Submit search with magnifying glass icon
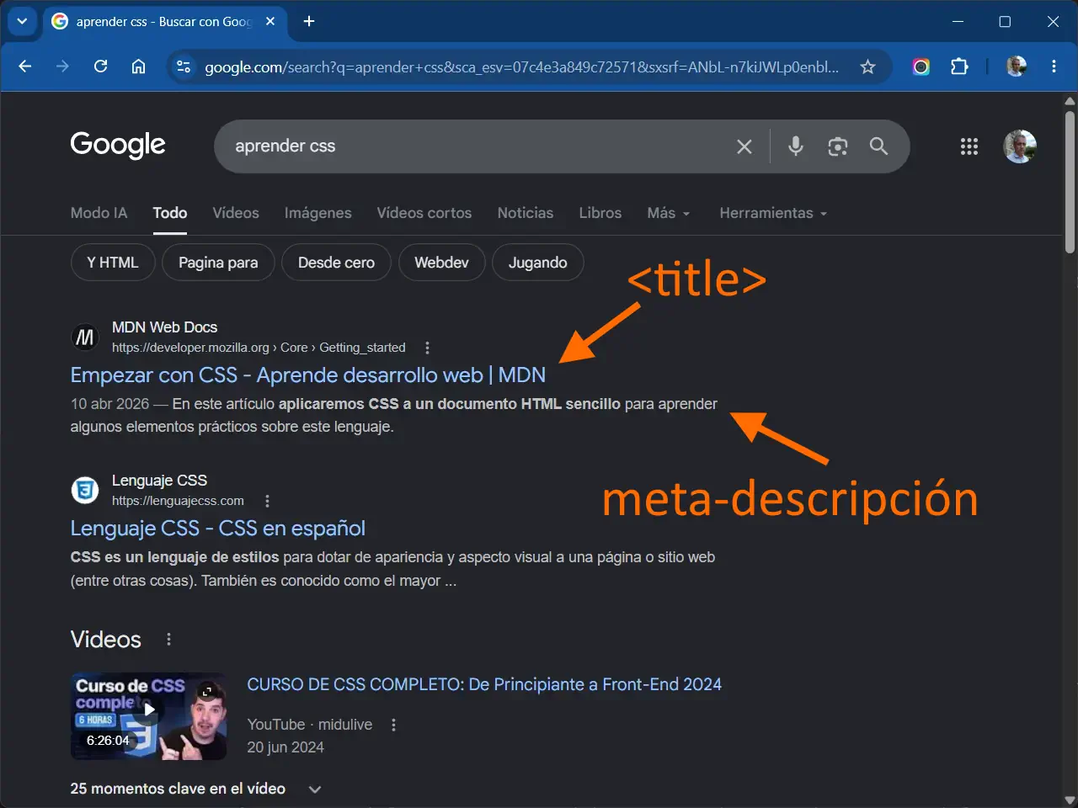Image resolution: width=1078 pixels, height=808 pixels. [x=878, y=146]
